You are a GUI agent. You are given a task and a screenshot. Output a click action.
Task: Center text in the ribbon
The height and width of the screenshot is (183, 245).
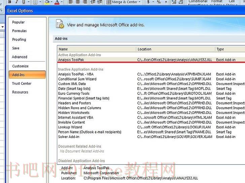(78, 2)
